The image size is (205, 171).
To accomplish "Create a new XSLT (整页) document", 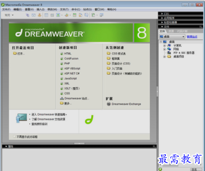I will tap(72, 88).
